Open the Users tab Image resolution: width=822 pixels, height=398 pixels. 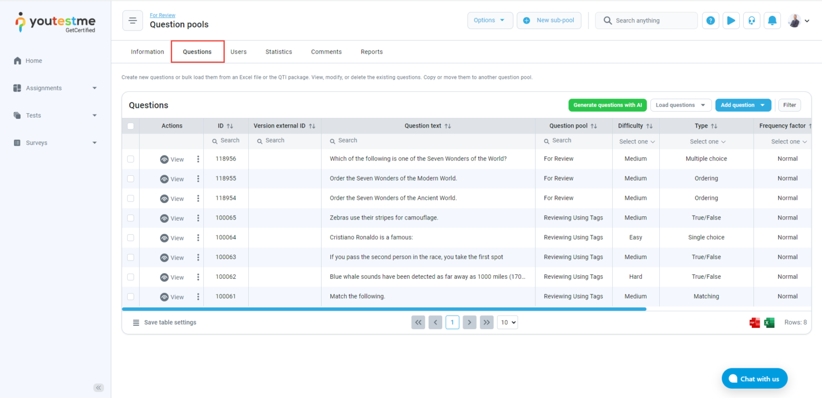point(238,52)
